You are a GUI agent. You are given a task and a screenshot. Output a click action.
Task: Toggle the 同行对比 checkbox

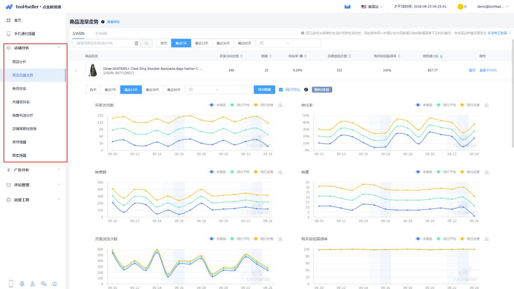coord(281,90)
